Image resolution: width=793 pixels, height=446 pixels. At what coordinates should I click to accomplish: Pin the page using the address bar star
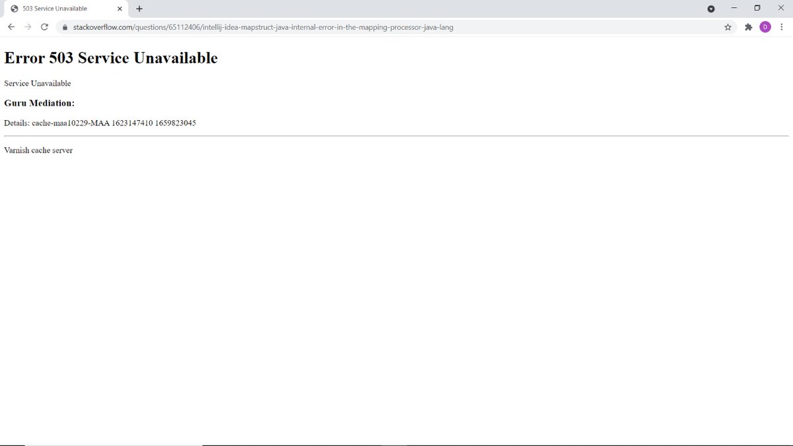[728, 27]
